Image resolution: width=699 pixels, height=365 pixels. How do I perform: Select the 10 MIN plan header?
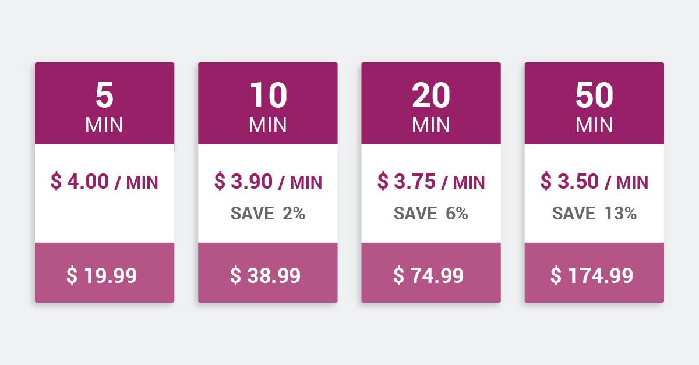click(x=267, y=103)
